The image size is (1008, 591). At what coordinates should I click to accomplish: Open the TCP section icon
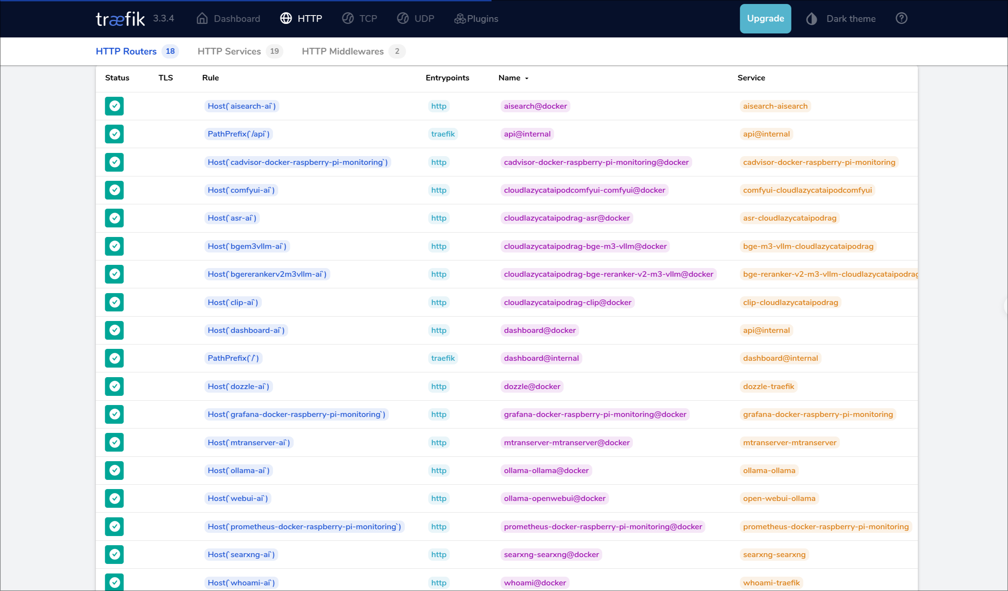[347, 18]
